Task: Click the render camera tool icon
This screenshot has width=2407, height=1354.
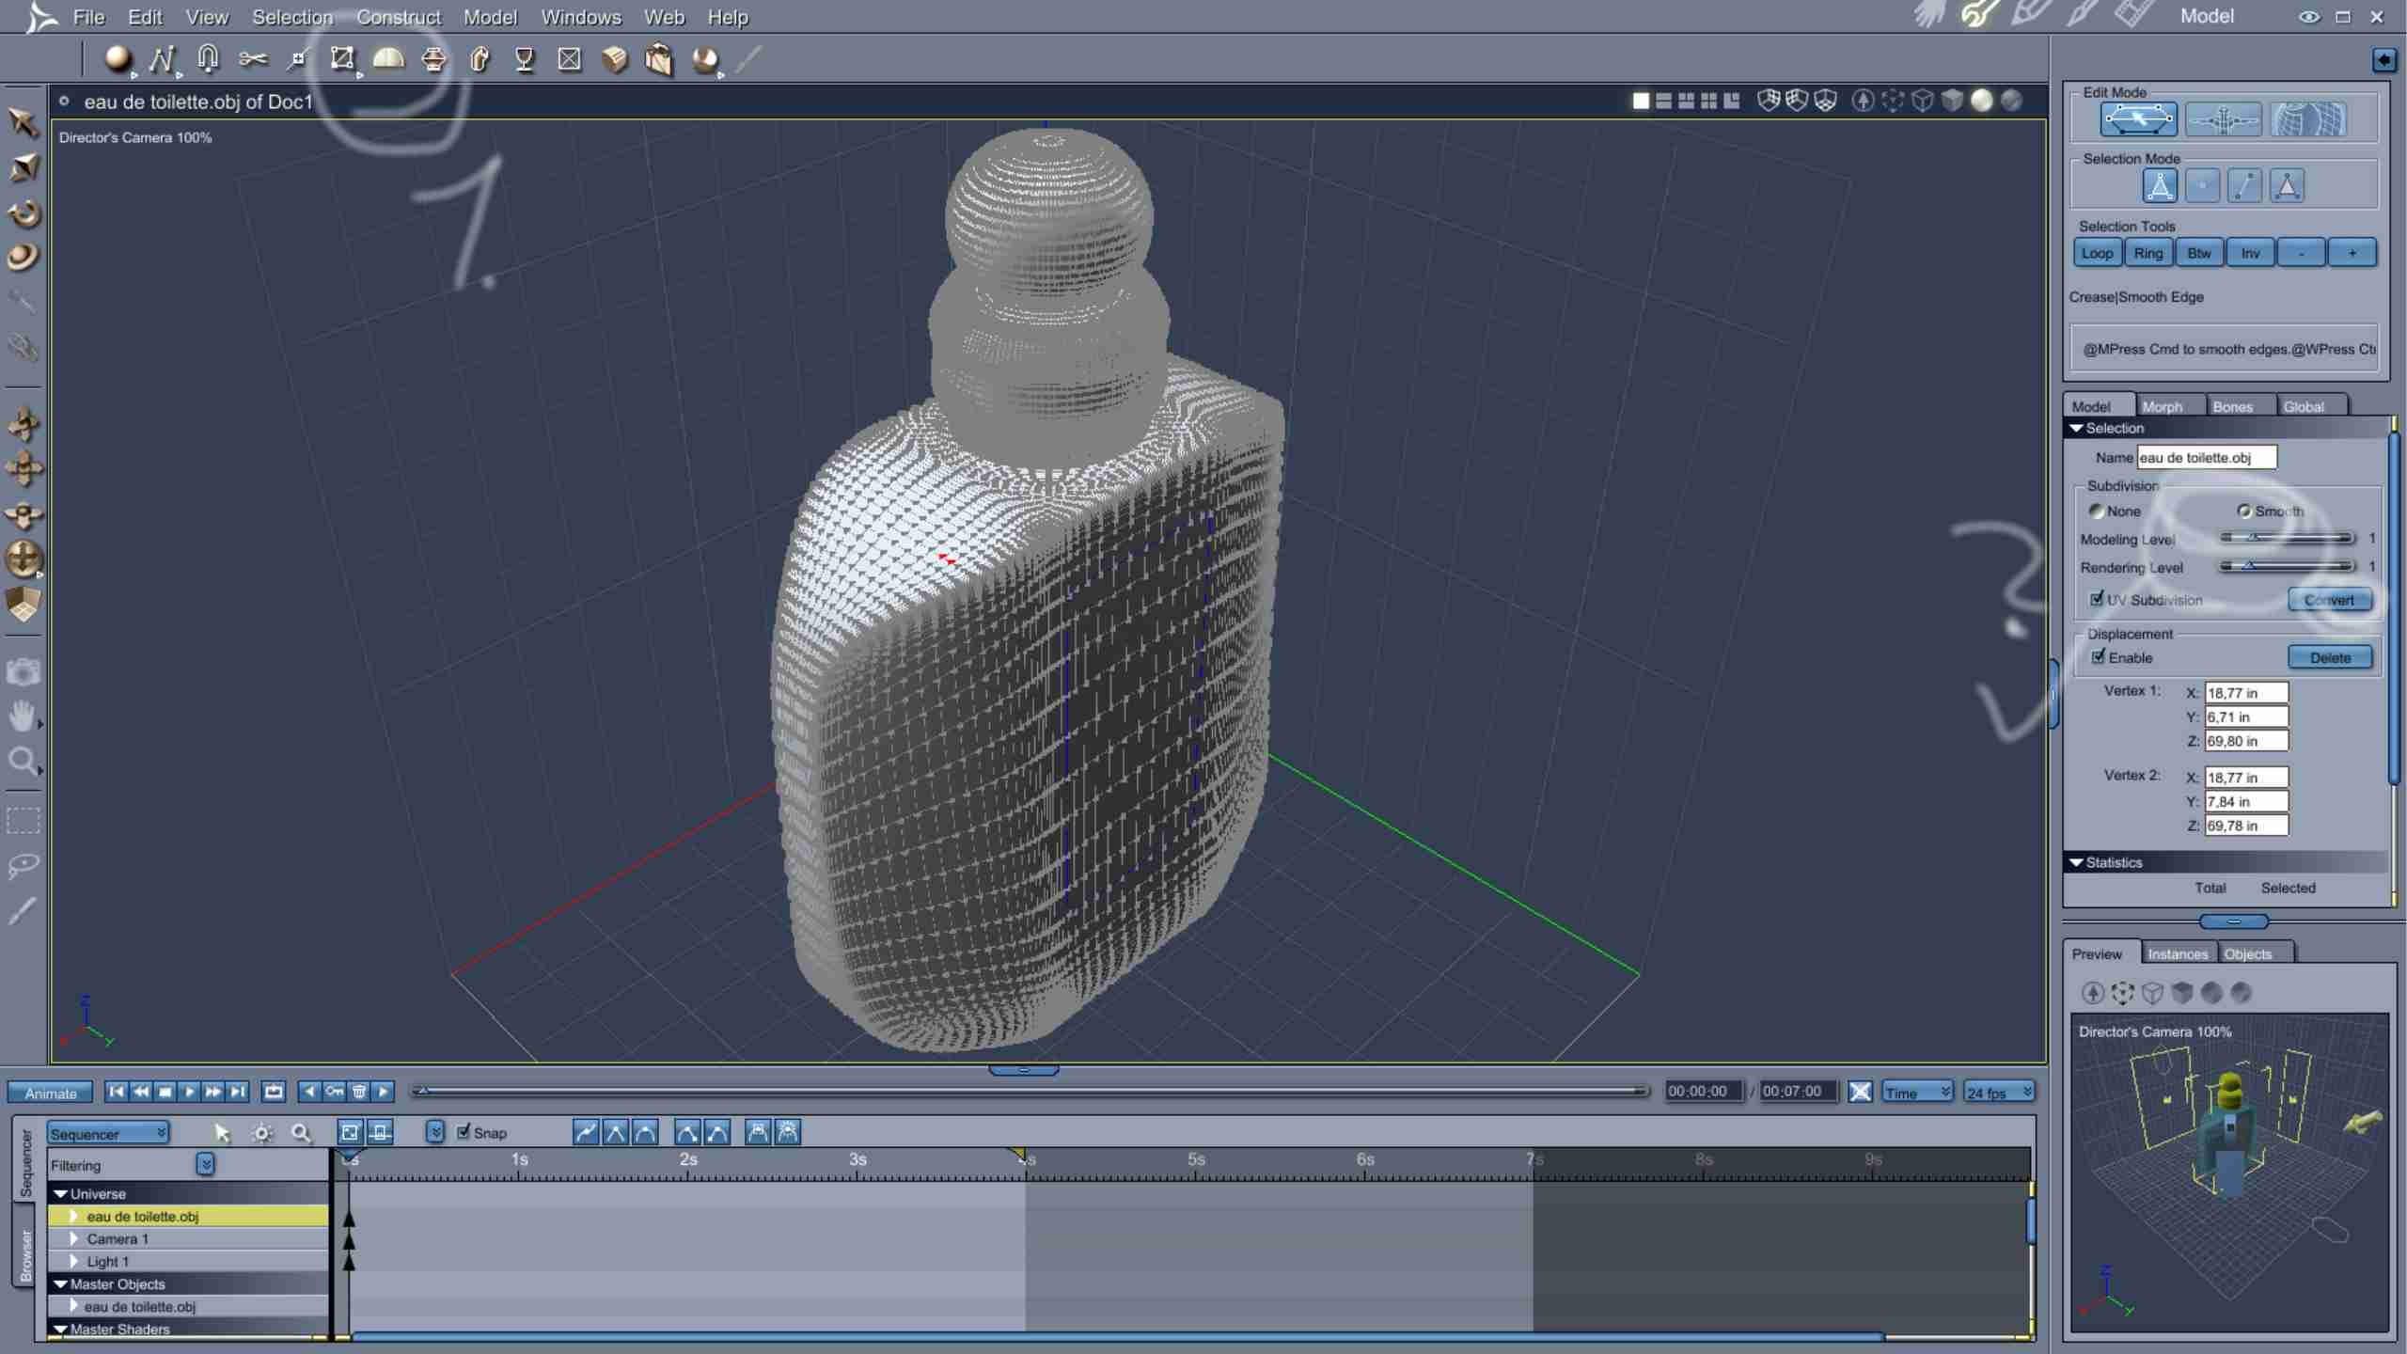Action: [x=23, y=672]
